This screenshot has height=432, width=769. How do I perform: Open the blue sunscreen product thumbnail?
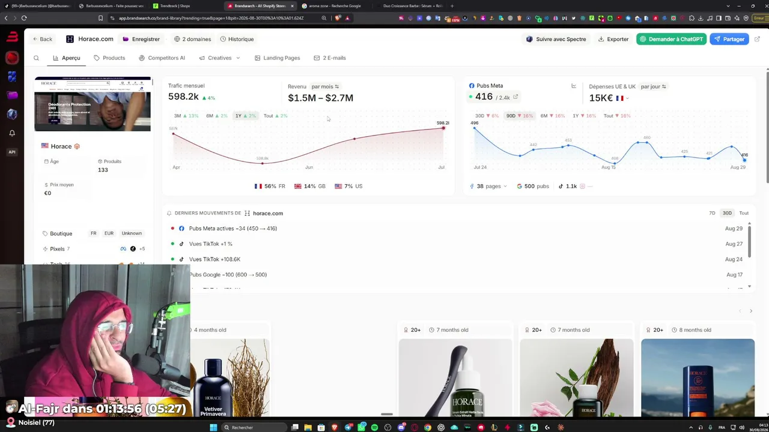698,377
